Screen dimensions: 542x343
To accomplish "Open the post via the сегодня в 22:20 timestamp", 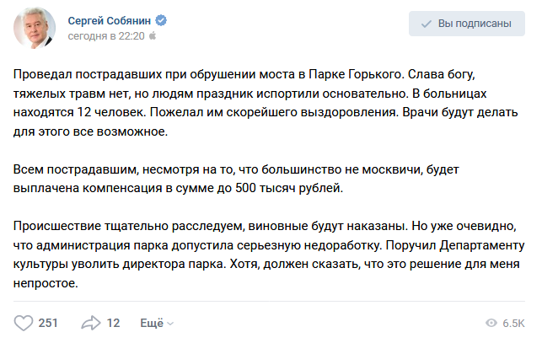I will click(106, 36).
